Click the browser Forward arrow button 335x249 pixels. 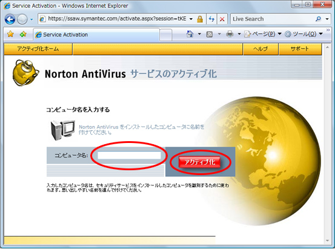[22, 19]
